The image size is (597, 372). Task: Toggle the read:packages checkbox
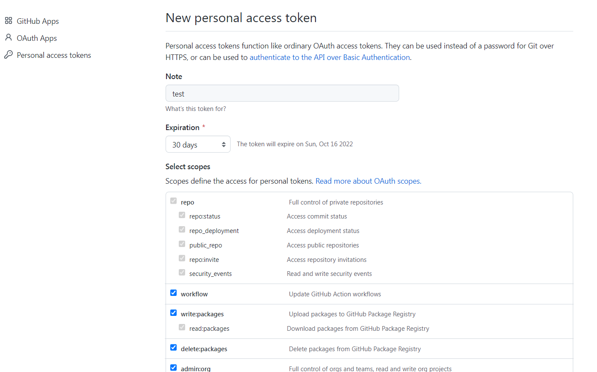(182, 327)
